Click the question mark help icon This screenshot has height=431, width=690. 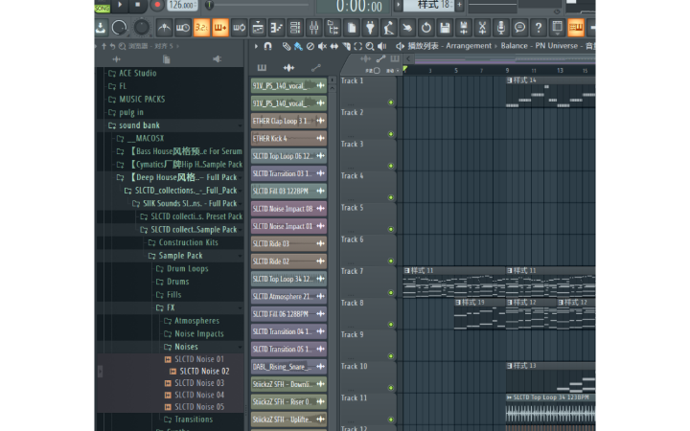[539, 28]
